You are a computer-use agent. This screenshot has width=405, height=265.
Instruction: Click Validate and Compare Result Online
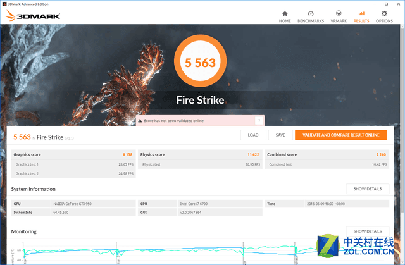pyautogui.click(x=341, y=135)
